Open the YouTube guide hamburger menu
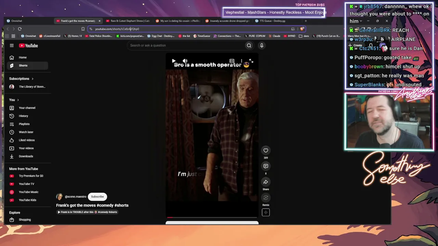Image resolution: width=438 pixels, height=246 pixels. 12,45
